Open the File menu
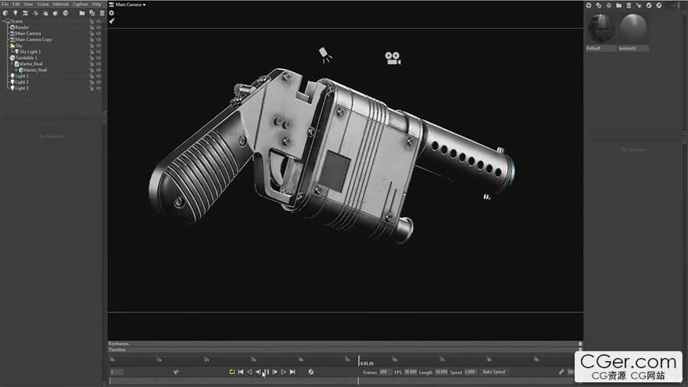This screenshot has width=688, height=387. click(5, 4)
